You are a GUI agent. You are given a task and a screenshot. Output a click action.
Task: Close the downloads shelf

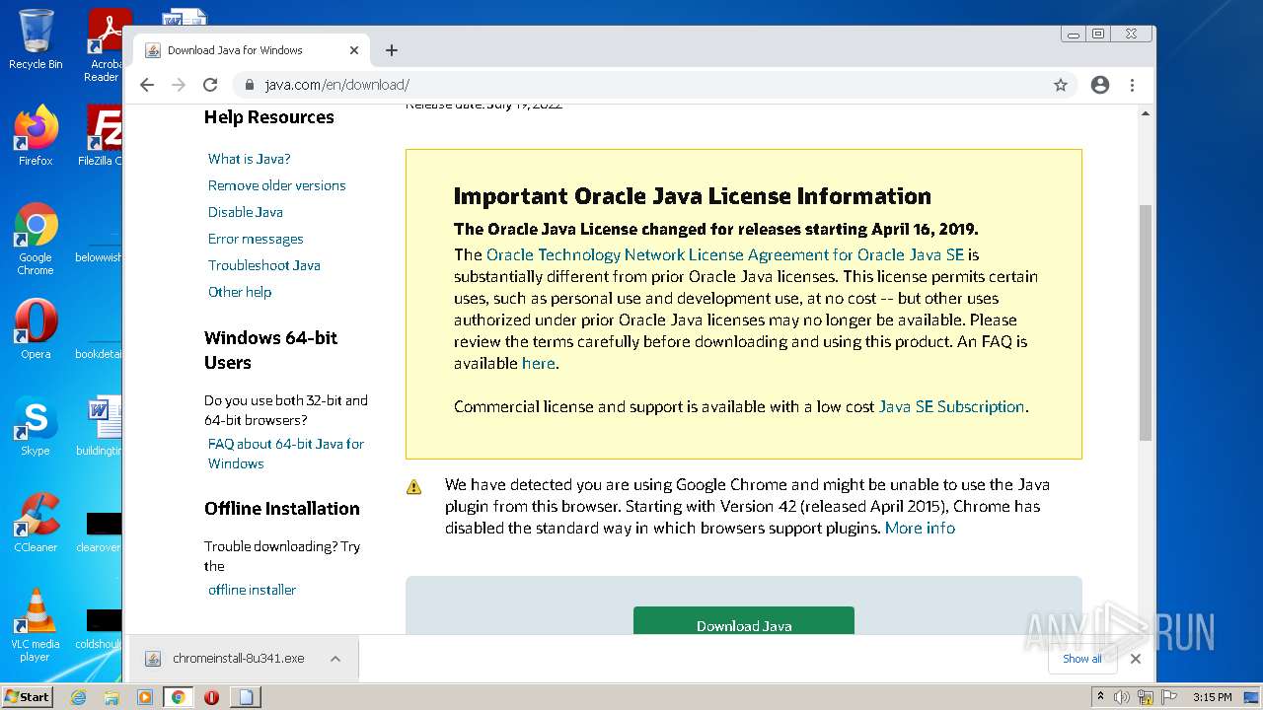(x=1136, y=659)
